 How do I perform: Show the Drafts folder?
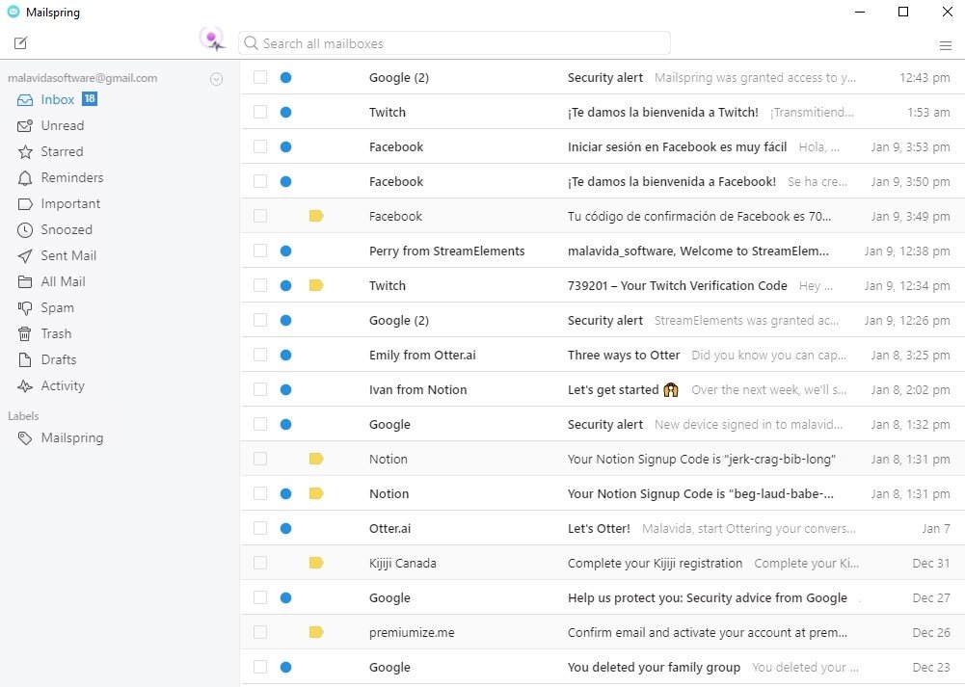(59, 359)
